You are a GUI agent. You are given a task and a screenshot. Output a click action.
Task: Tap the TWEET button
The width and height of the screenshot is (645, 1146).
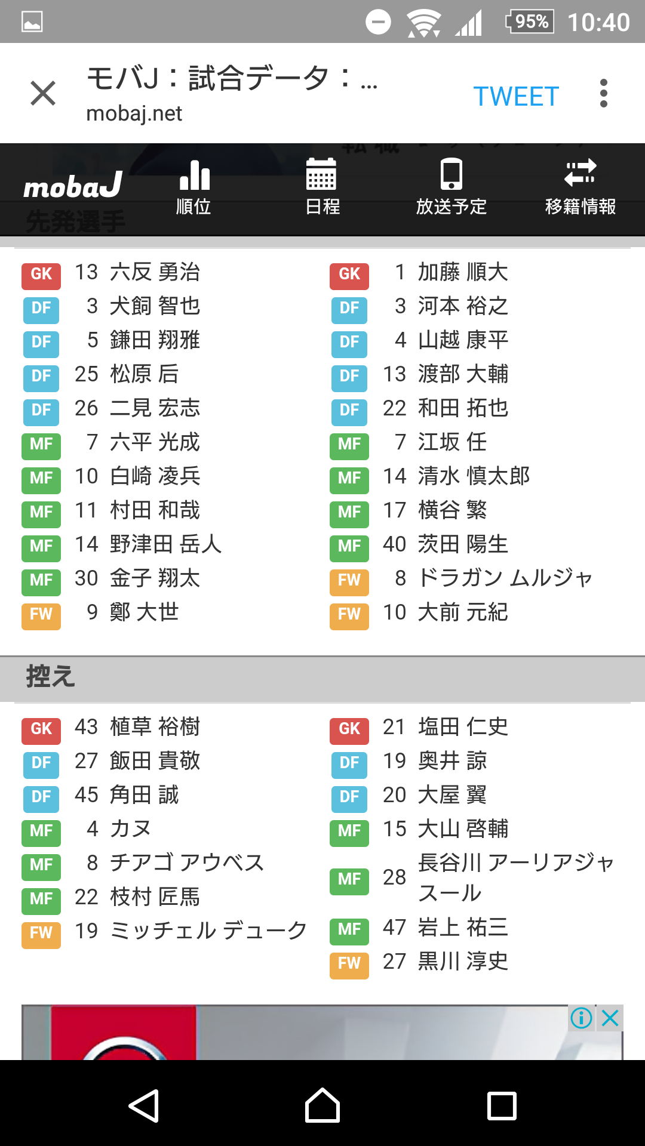[x=516, y=96]
